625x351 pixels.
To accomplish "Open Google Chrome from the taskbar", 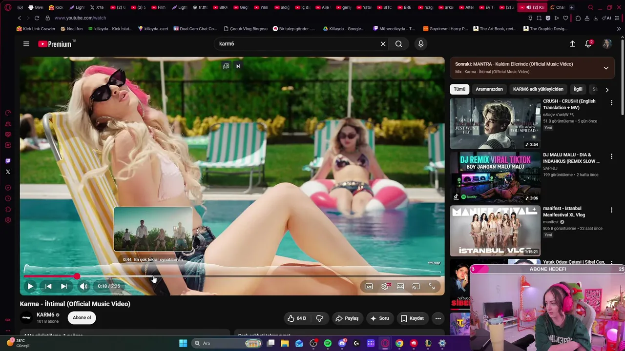I will [x=399, y=343].
